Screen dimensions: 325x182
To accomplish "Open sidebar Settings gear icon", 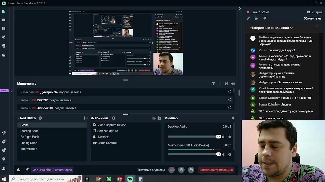I will click(4, 159).
